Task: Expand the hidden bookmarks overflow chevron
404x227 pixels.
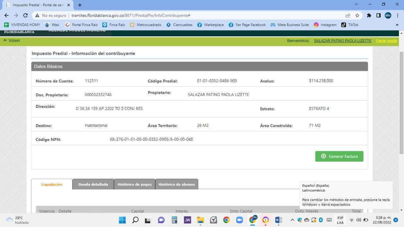Action: coord(397,25)
